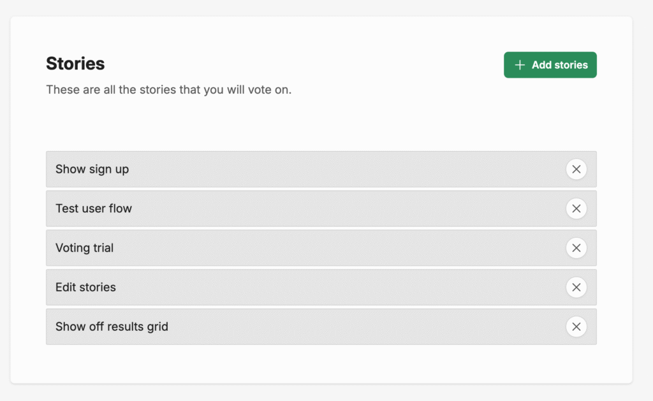This screenshot has width=653, height=401.
Task: Click 'Add stories' label text in button
Action: tap(559, 65)
